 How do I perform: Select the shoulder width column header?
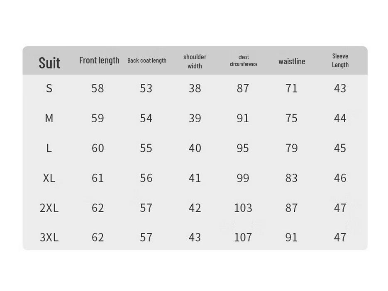pos(195,62)
